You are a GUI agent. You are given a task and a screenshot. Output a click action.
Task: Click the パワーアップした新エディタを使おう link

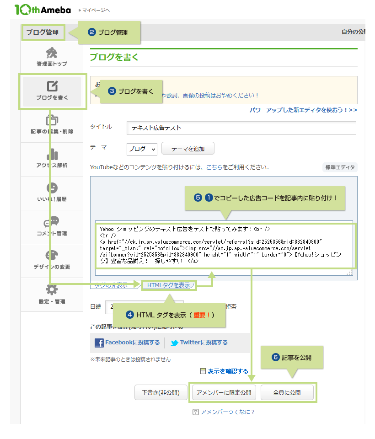[303, 110]
